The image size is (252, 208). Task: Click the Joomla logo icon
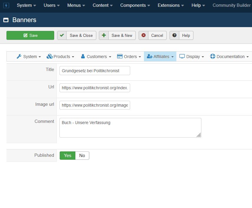pos(6,6)
